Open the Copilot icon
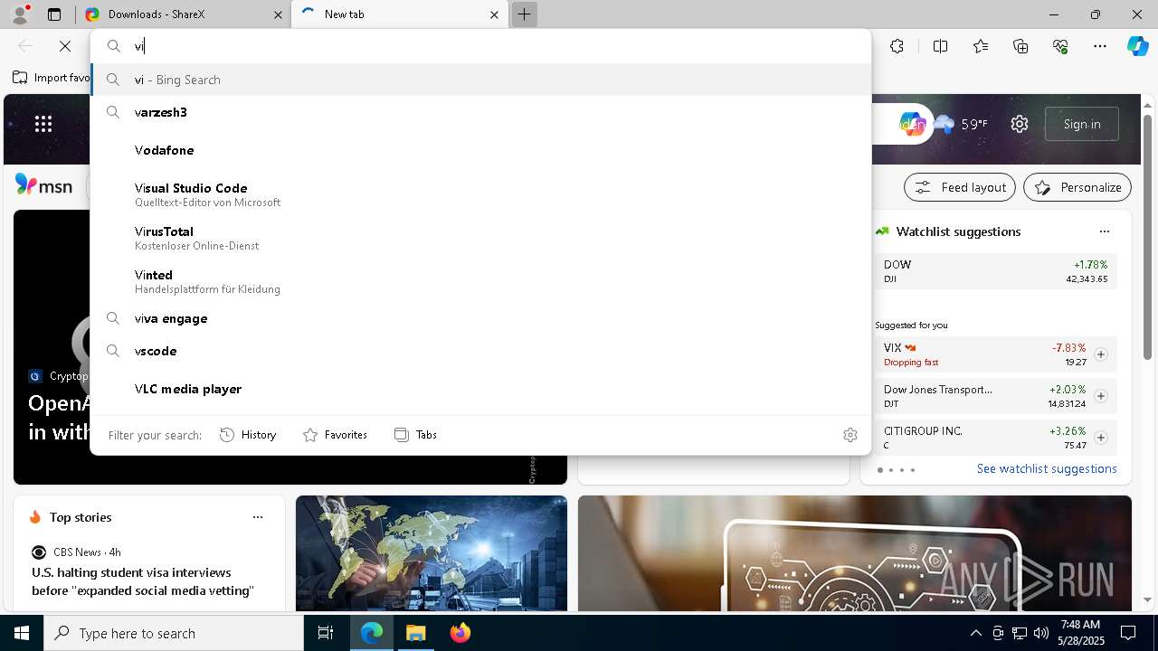The width and height of the screenshot is (1158, 651). pos(1137,46)
